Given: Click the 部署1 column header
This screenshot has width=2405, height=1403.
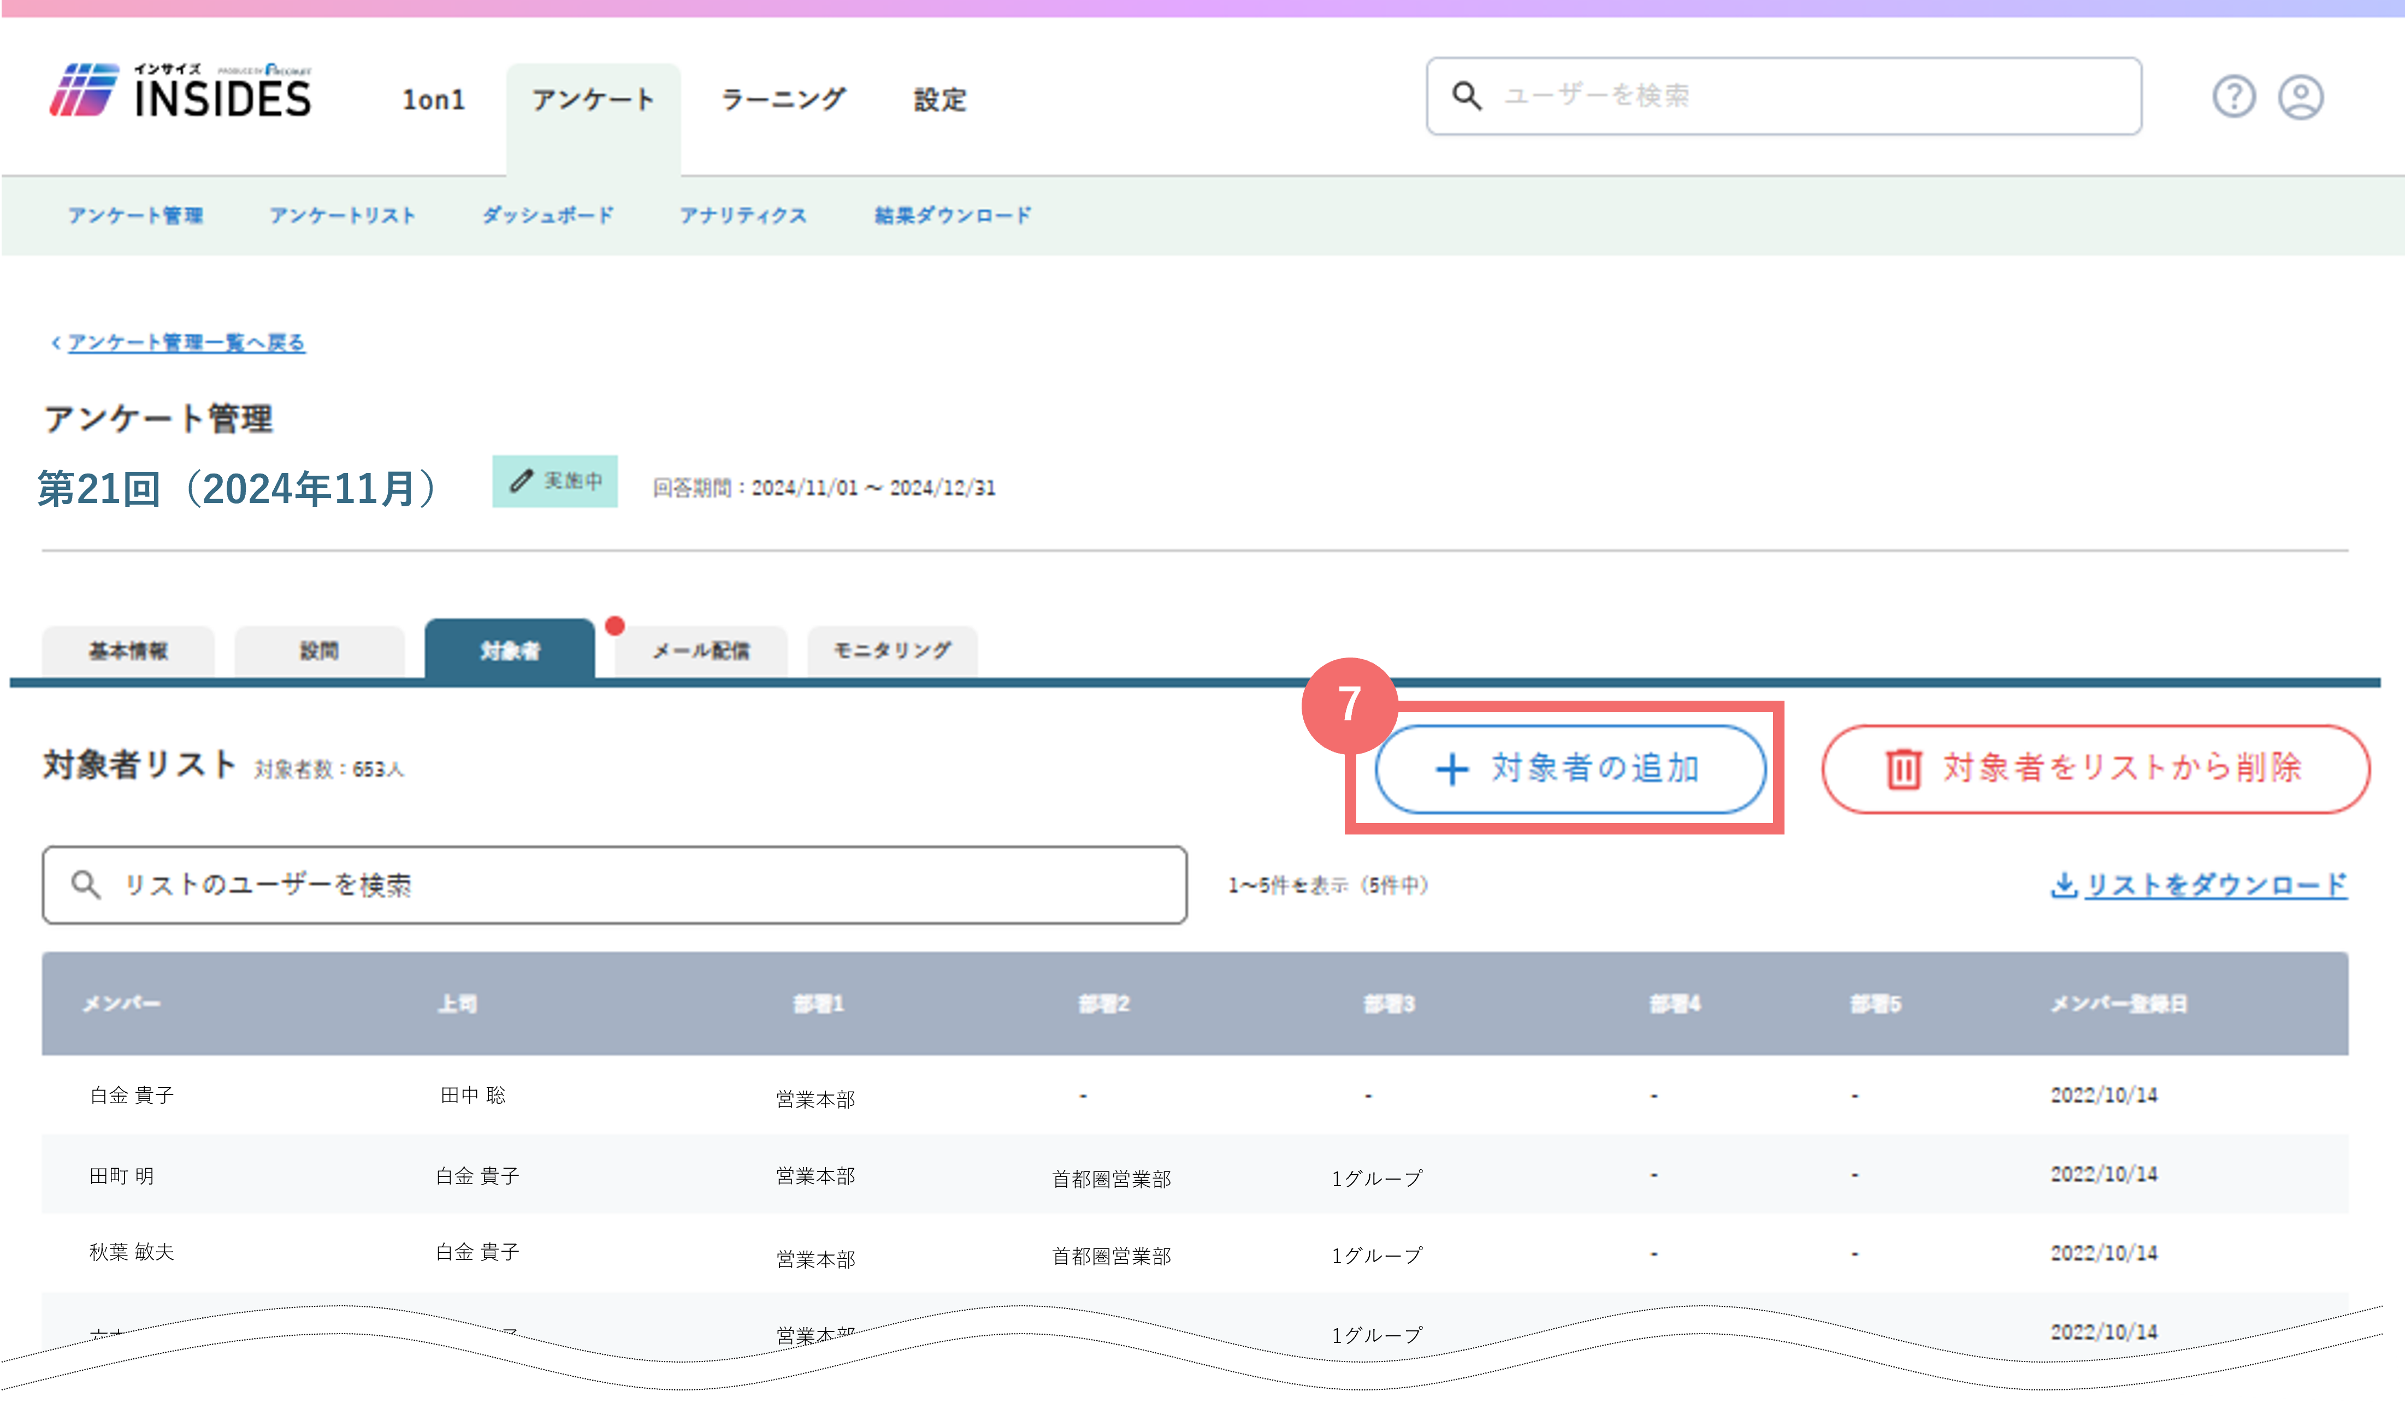Looking at the screenshot, I should coord(818,1004).
